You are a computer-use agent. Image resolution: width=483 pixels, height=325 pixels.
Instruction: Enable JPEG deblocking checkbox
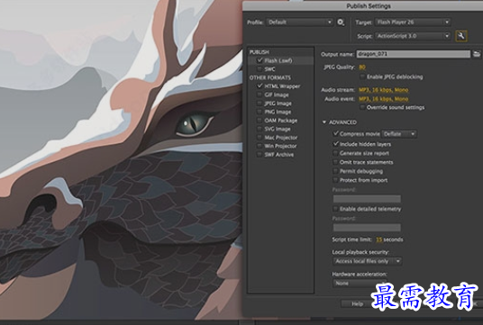point(362,77)
